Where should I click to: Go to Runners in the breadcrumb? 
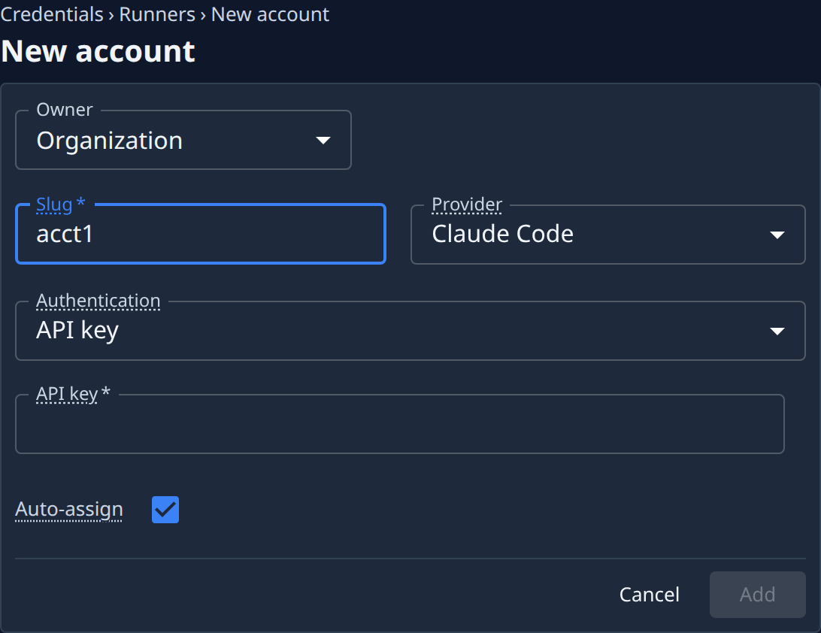(x=157, y=14)
